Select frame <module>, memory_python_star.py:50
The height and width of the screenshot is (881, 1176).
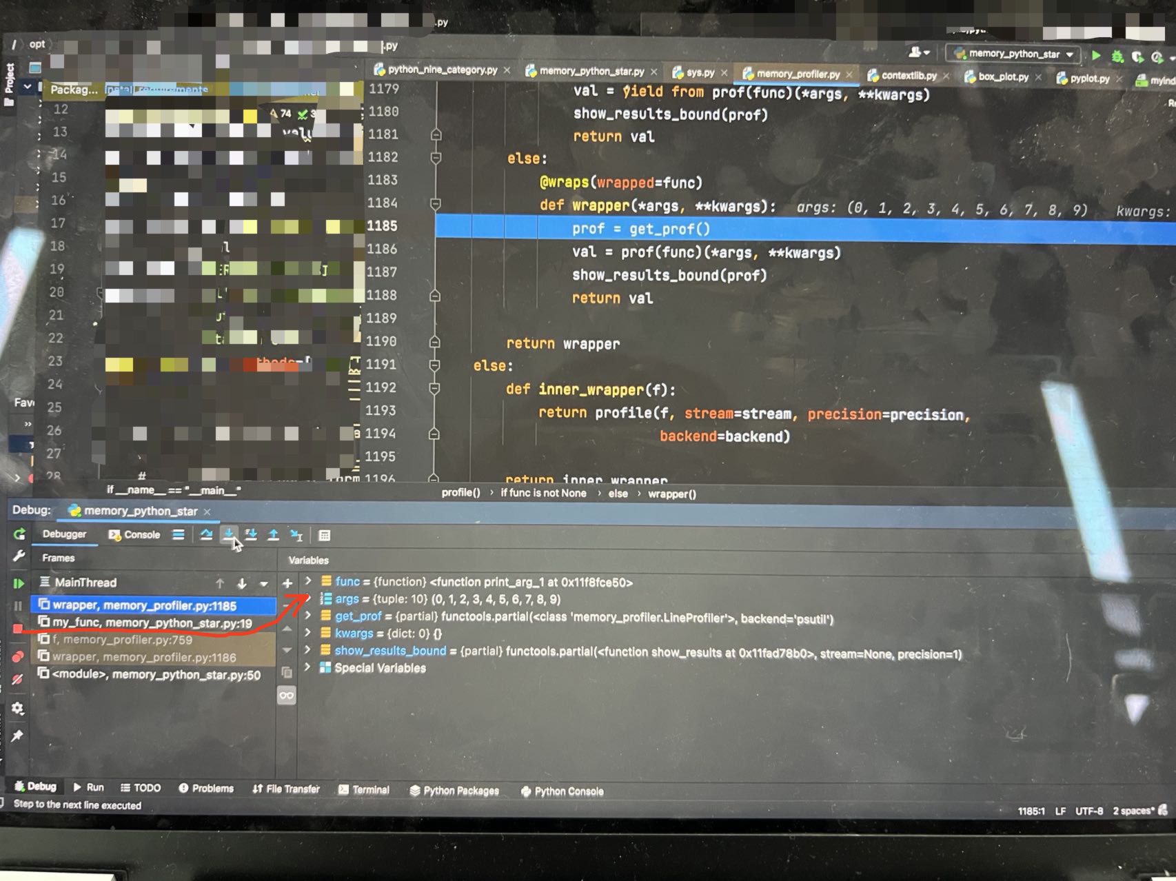pos(153,674)
